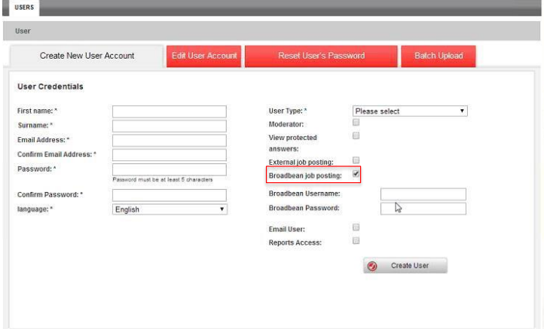Enable the Email User checkbox
The height and width of the screenshot is (329, 544).
click(x=356, y=227)
